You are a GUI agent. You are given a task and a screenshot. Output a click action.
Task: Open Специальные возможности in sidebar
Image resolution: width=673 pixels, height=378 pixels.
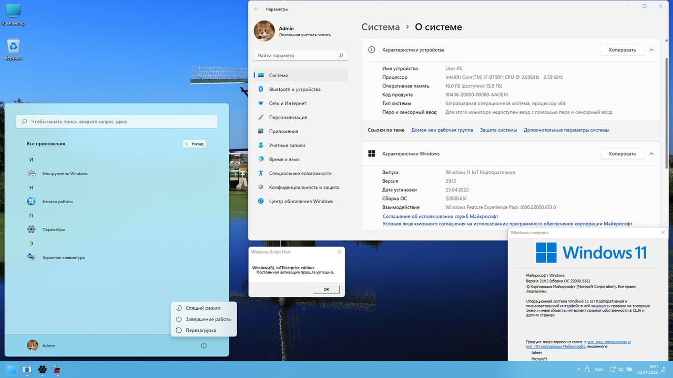pos(301,173)
